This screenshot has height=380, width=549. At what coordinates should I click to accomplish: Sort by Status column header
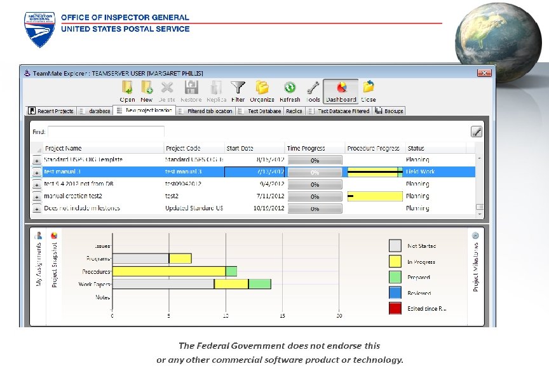point(435,148)
